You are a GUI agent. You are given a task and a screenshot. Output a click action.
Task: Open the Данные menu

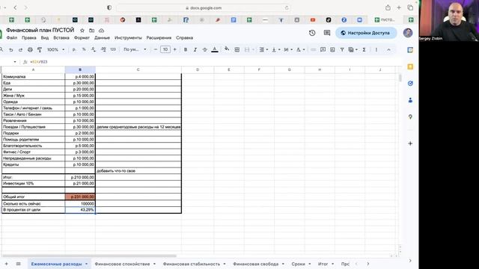(x=102, y=38)
